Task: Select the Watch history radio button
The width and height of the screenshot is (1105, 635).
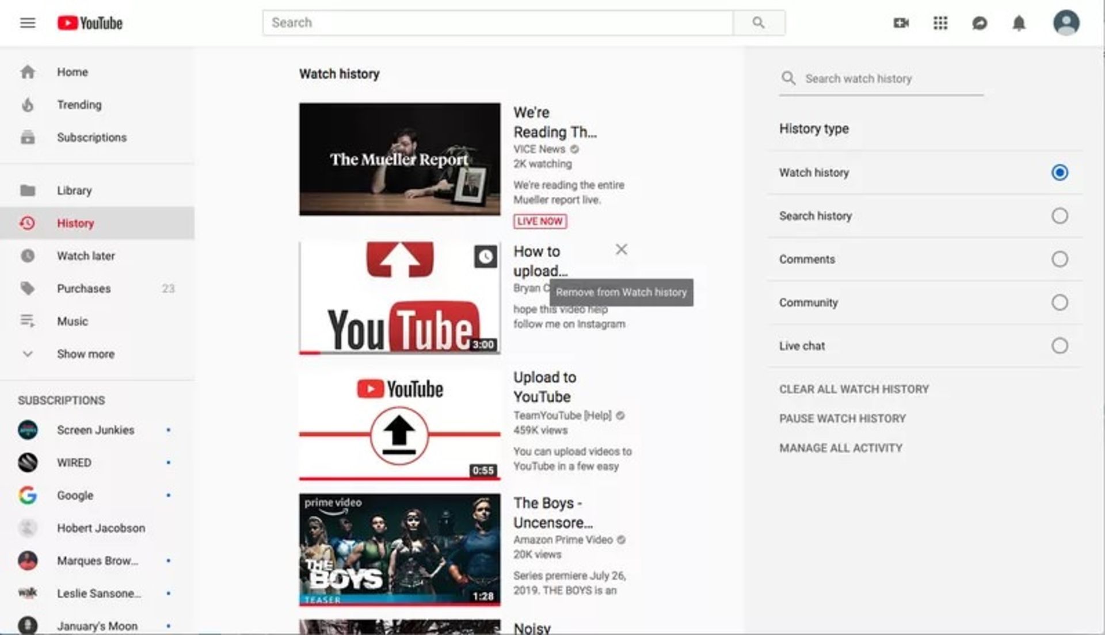Action: tap(1060, 173)
